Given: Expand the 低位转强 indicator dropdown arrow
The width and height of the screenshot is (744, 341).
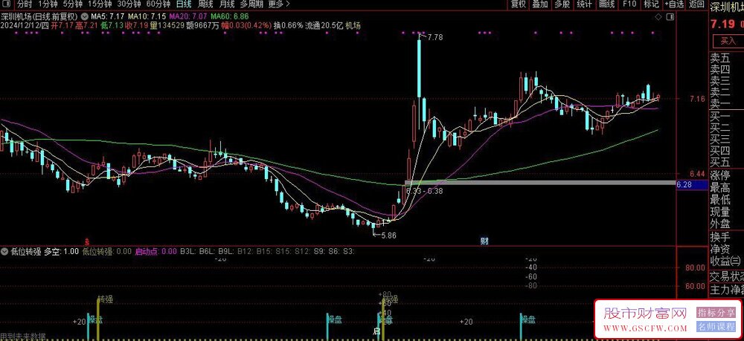Looking at the screenshot, I should click(x=5, y=251).
